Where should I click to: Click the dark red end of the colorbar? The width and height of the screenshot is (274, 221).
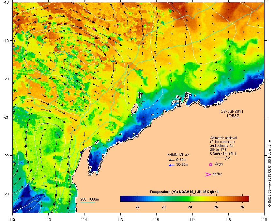pos(246,199)
